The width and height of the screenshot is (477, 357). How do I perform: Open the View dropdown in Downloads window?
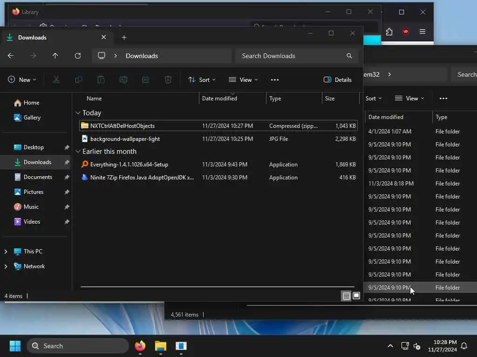(243, 80)
